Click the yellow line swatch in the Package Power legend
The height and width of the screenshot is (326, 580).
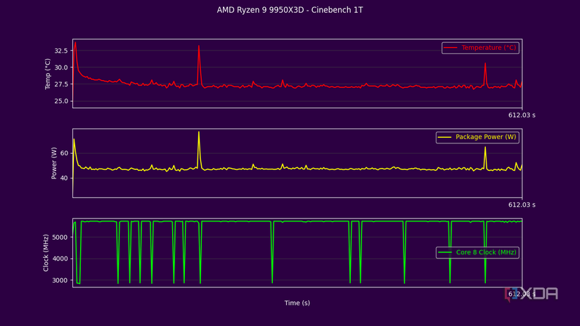coord(444,137)
